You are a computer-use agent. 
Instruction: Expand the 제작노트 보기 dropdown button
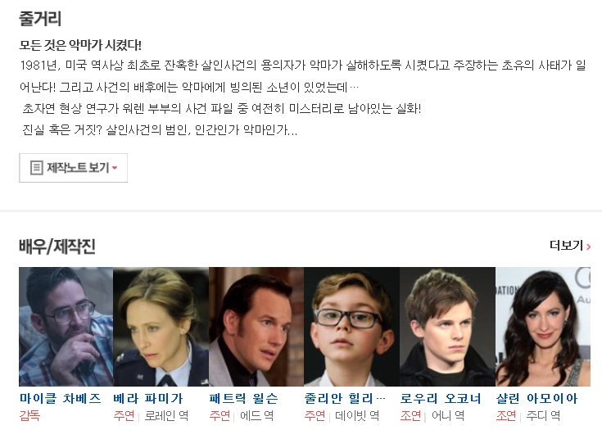point(74,168)
